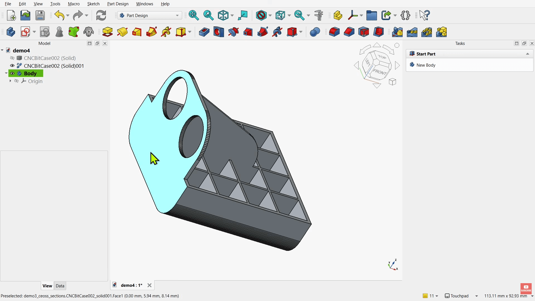This screenshot has width=535, height=301.
Task: Open the additive primitive dropdown arrow
Action: pyautogui.click(x=189, y=32)
